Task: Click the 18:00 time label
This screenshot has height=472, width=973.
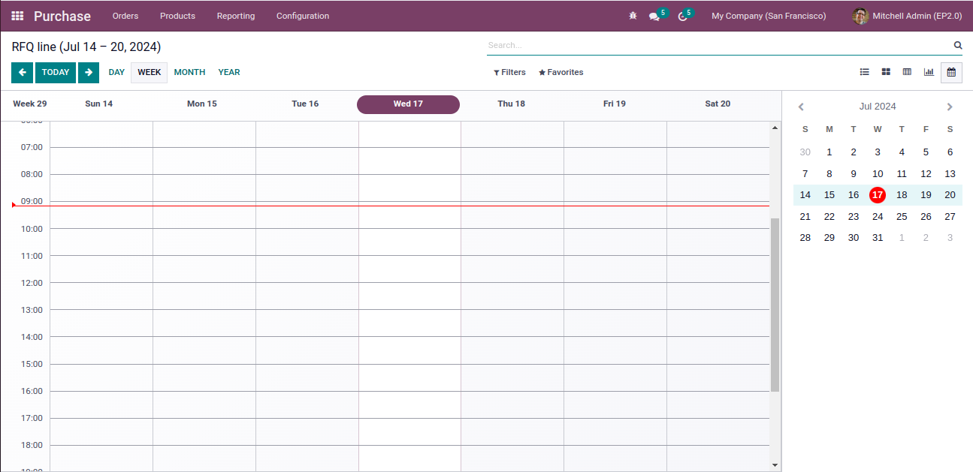Action: 32,445
